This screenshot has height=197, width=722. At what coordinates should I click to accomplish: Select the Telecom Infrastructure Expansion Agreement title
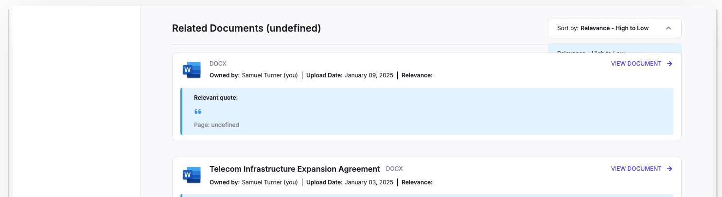pyautogui.click(x=295, y=169)
